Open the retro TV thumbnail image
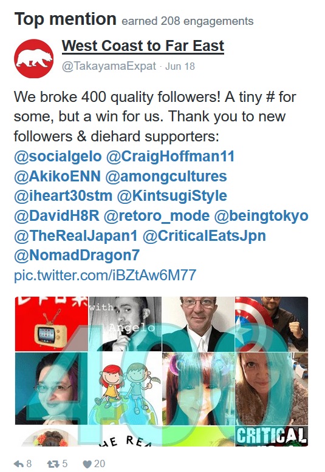Viewport: 325px width, 472px height. [51, 324]
